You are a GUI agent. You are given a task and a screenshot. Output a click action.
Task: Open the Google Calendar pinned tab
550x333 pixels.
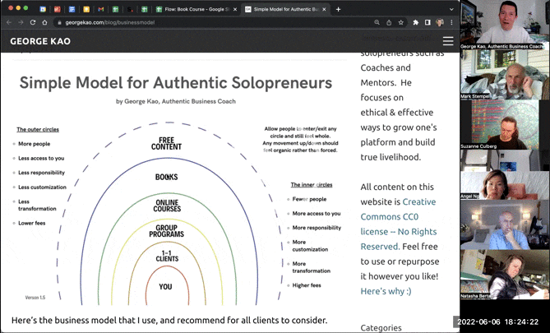coord(43,10)
